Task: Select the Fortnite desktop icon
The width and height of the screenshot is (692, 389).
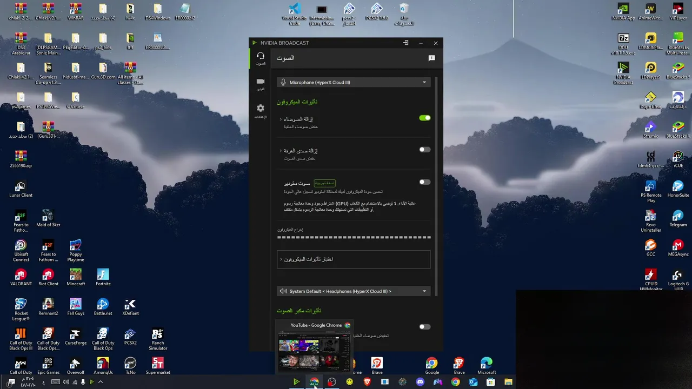Action: (x=103, y=277)
